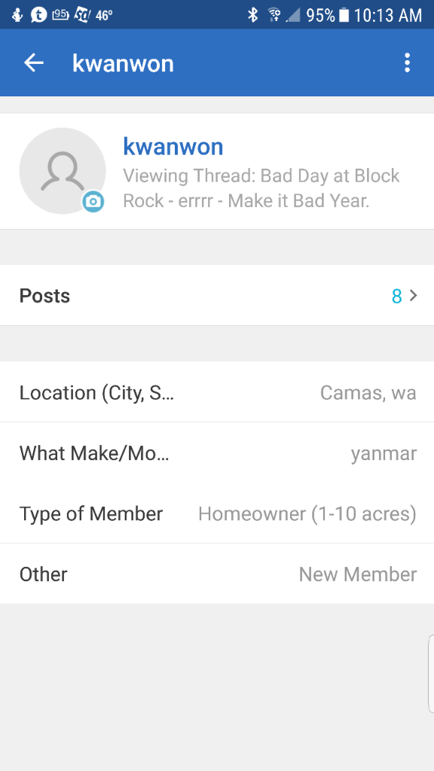The image size is (434, 771).
Task: Tap the kwanwon title in the header
Action: coord(123,63)
